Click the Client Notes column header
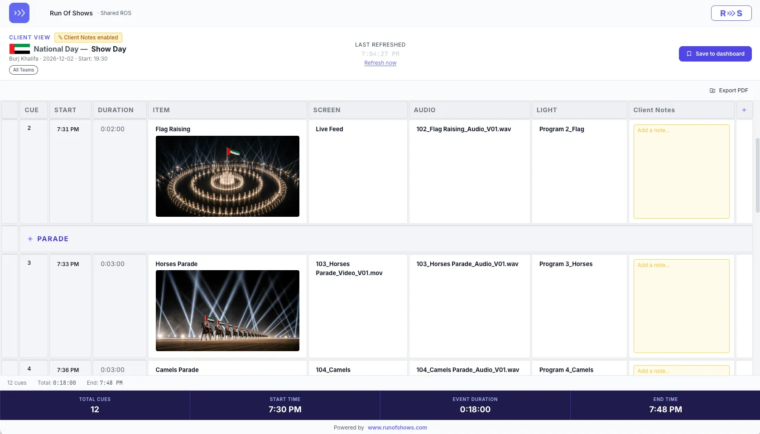The width and height of the screenshot is (760, 434). [681, 110]
